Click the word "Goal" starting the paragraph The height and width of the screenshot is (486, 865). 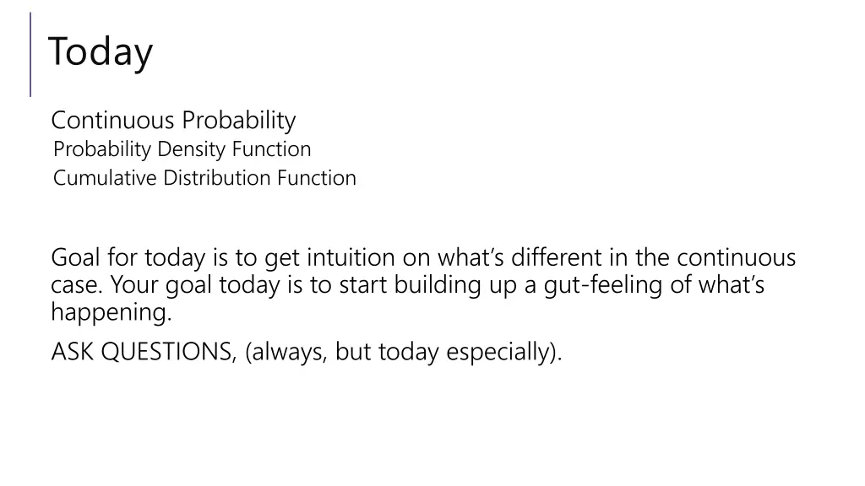pyautogui.click(x=75, y=257)
